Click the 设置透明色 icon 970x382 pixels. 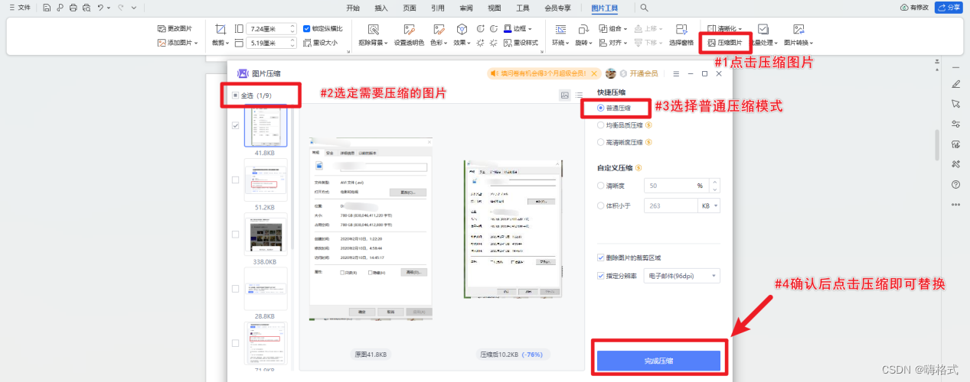(x=409, y=29)
